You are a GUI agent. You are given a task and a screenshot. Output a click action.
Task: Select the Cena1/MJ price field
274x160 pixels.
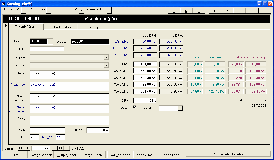(x=145, y=64)
